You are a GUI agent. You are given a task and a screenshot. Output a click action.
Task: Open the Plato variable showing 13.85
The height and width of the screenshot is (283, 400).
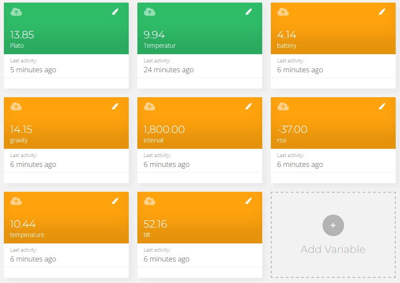point(22,35)
